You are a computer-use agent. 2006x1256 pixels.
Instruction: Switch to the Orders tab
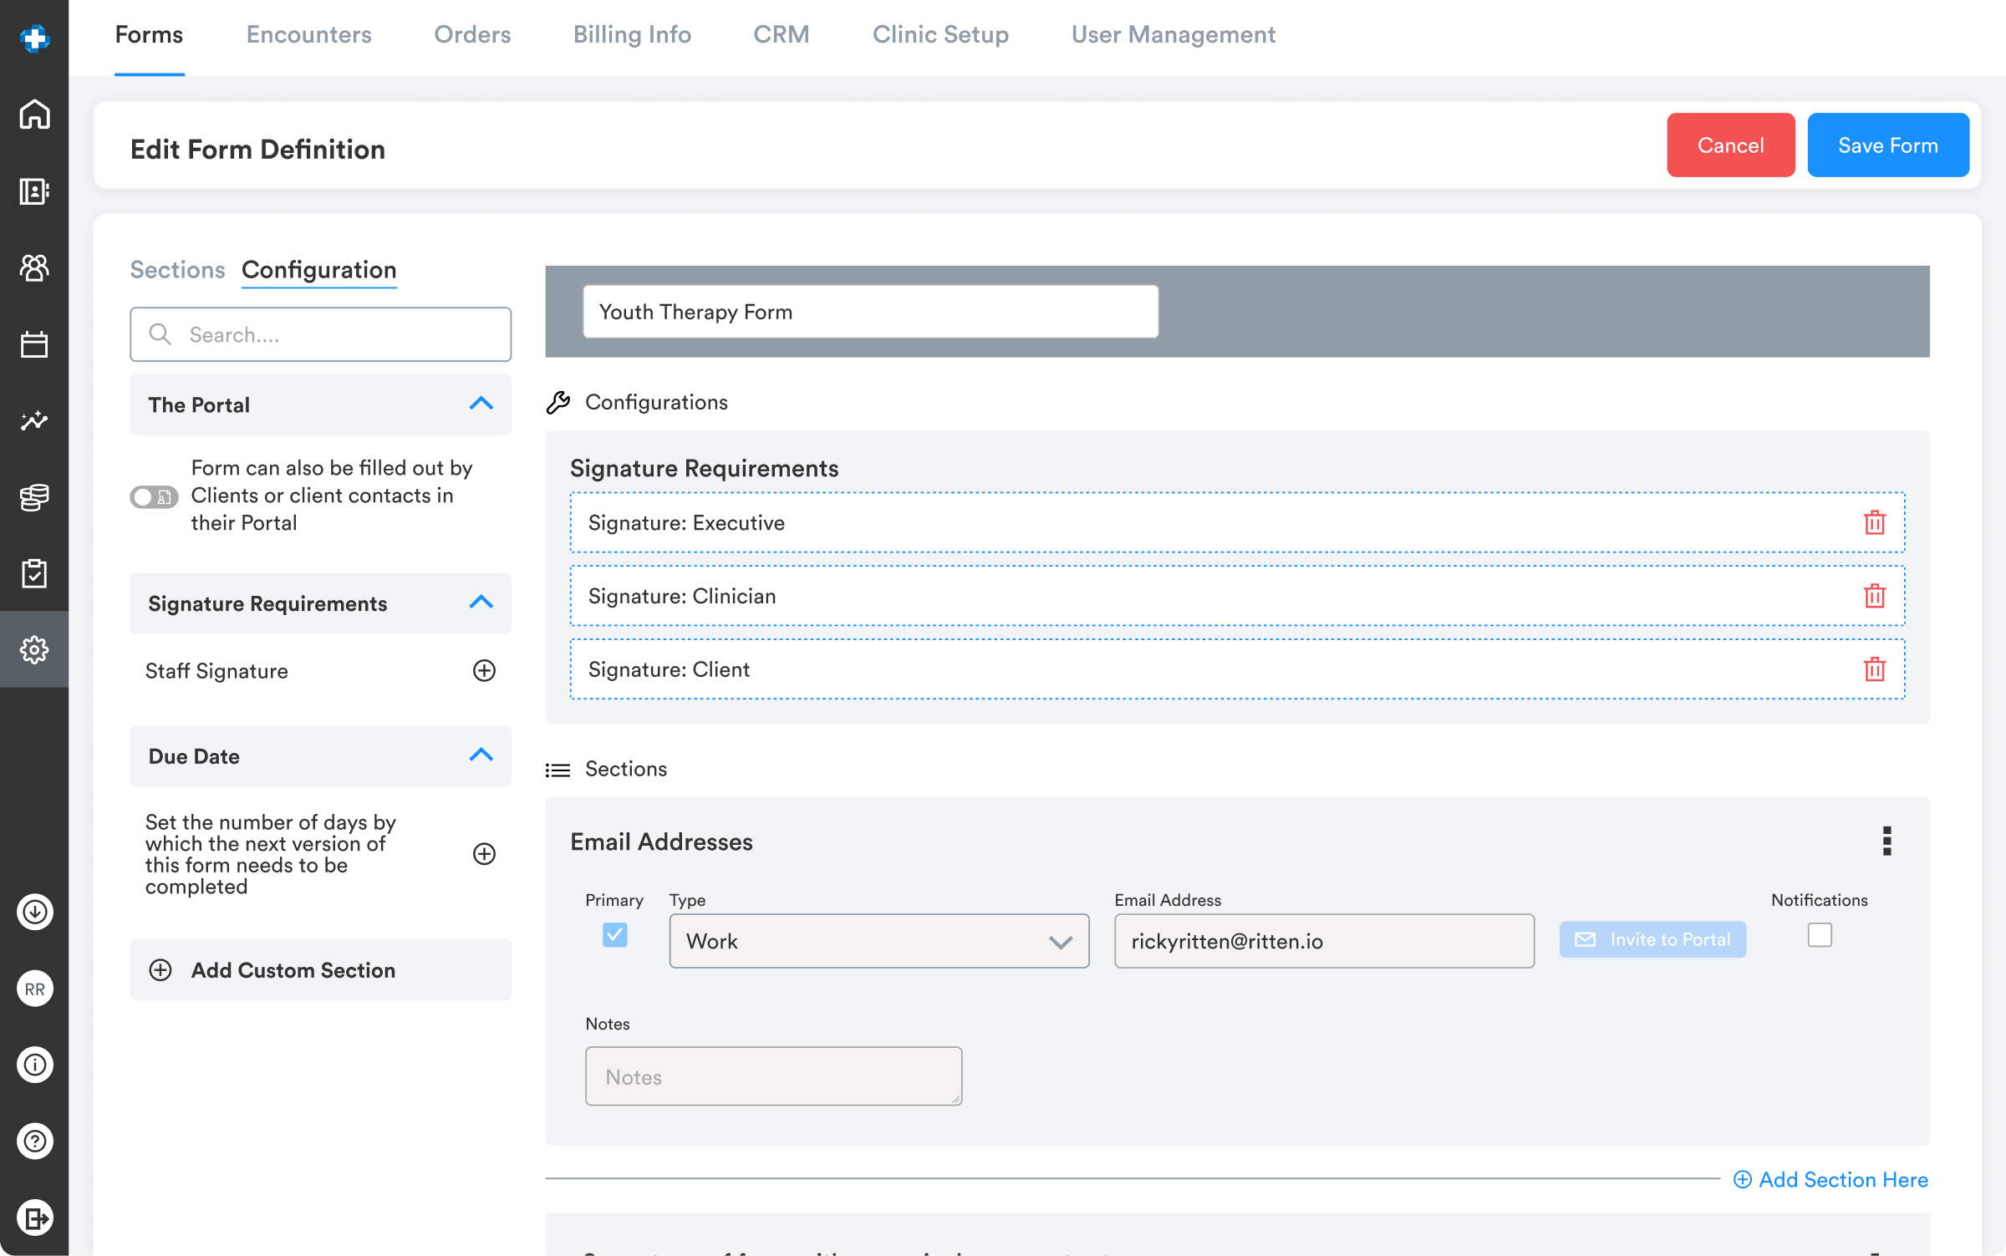coord(472,34)
